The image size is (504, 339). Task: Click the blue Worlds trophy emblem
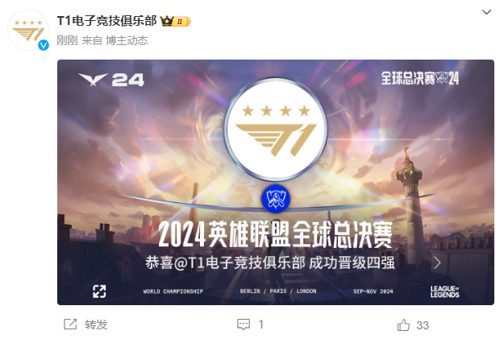[276, 199]
